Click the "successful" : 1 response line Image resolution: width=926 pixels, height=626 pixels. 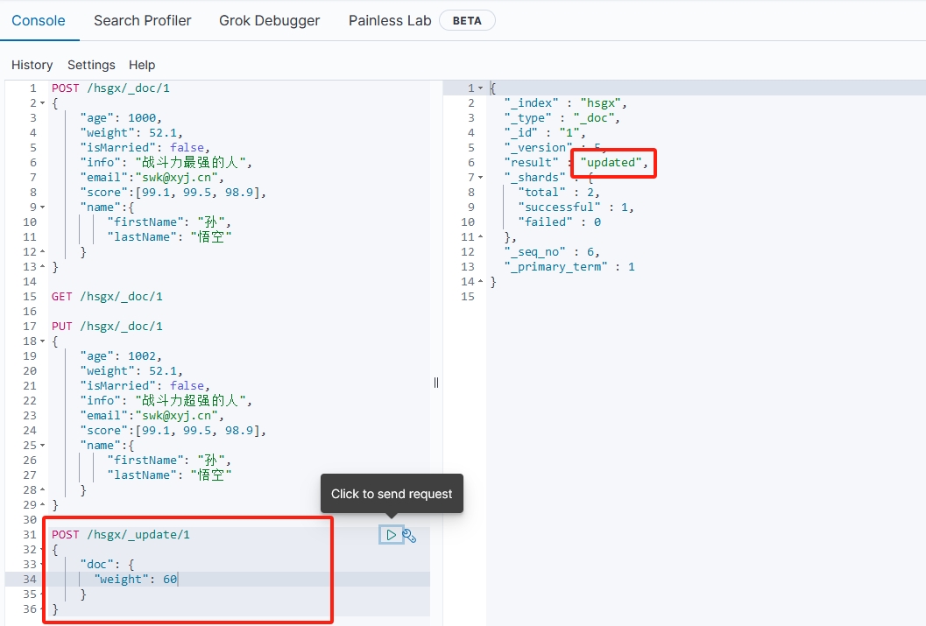[x=576, y=207]
